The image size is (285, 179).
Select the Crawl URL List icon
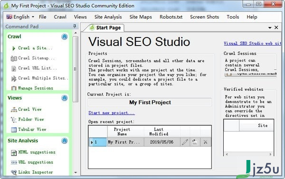tap(14, 69)
